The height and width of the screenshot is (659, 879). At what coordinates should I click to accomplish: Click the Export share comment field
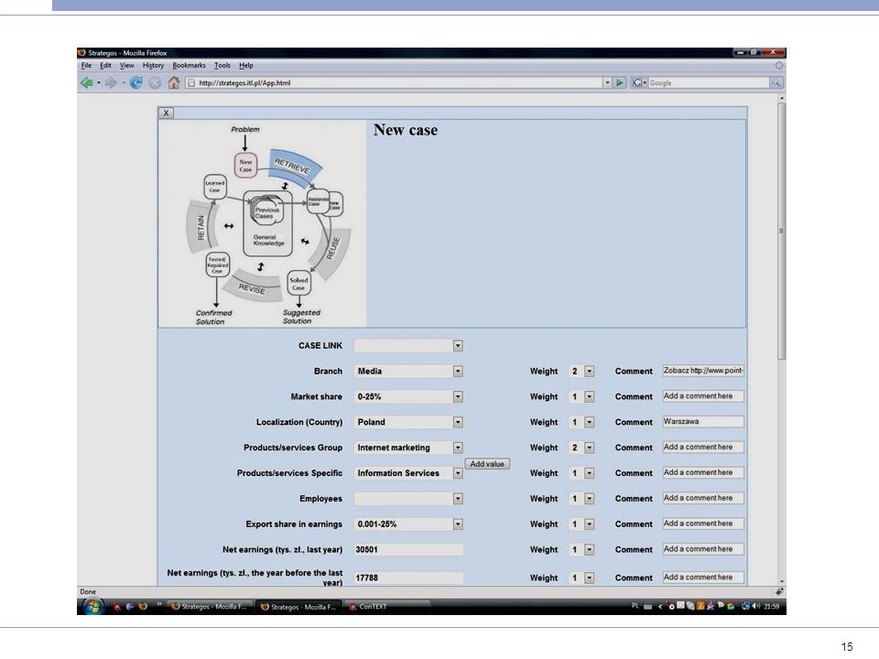click(x=703, y=524)
